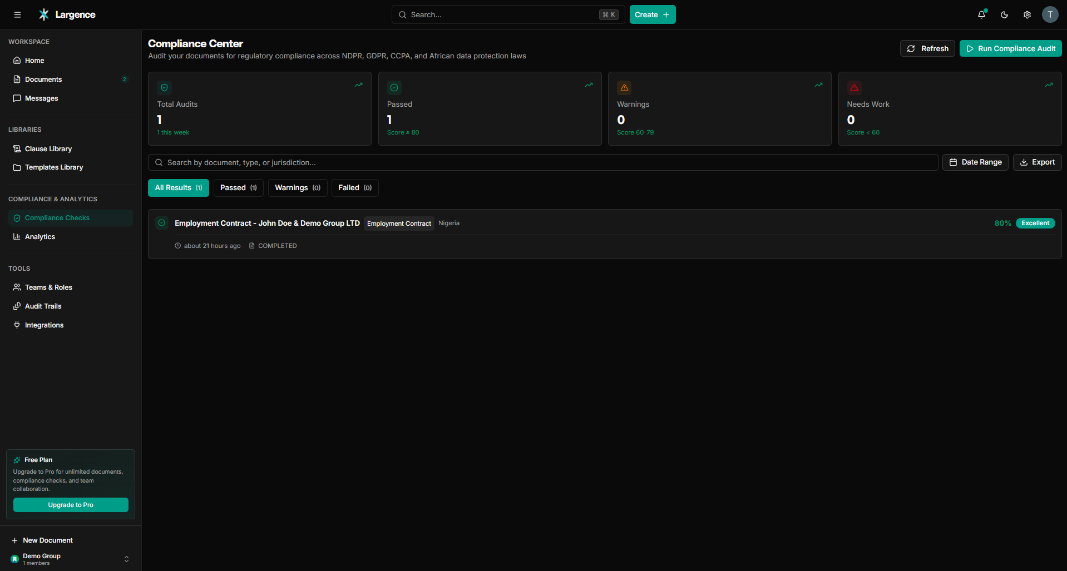Viewport: 1067px width, 571px height.
Task: Click the Largence star logo
Action: pos(44,14)
